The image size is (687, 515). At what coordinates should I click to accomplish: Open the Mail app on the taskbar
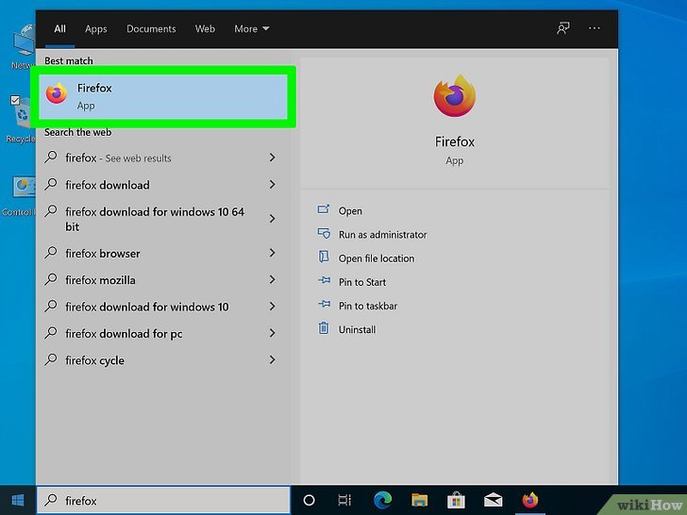493,500
